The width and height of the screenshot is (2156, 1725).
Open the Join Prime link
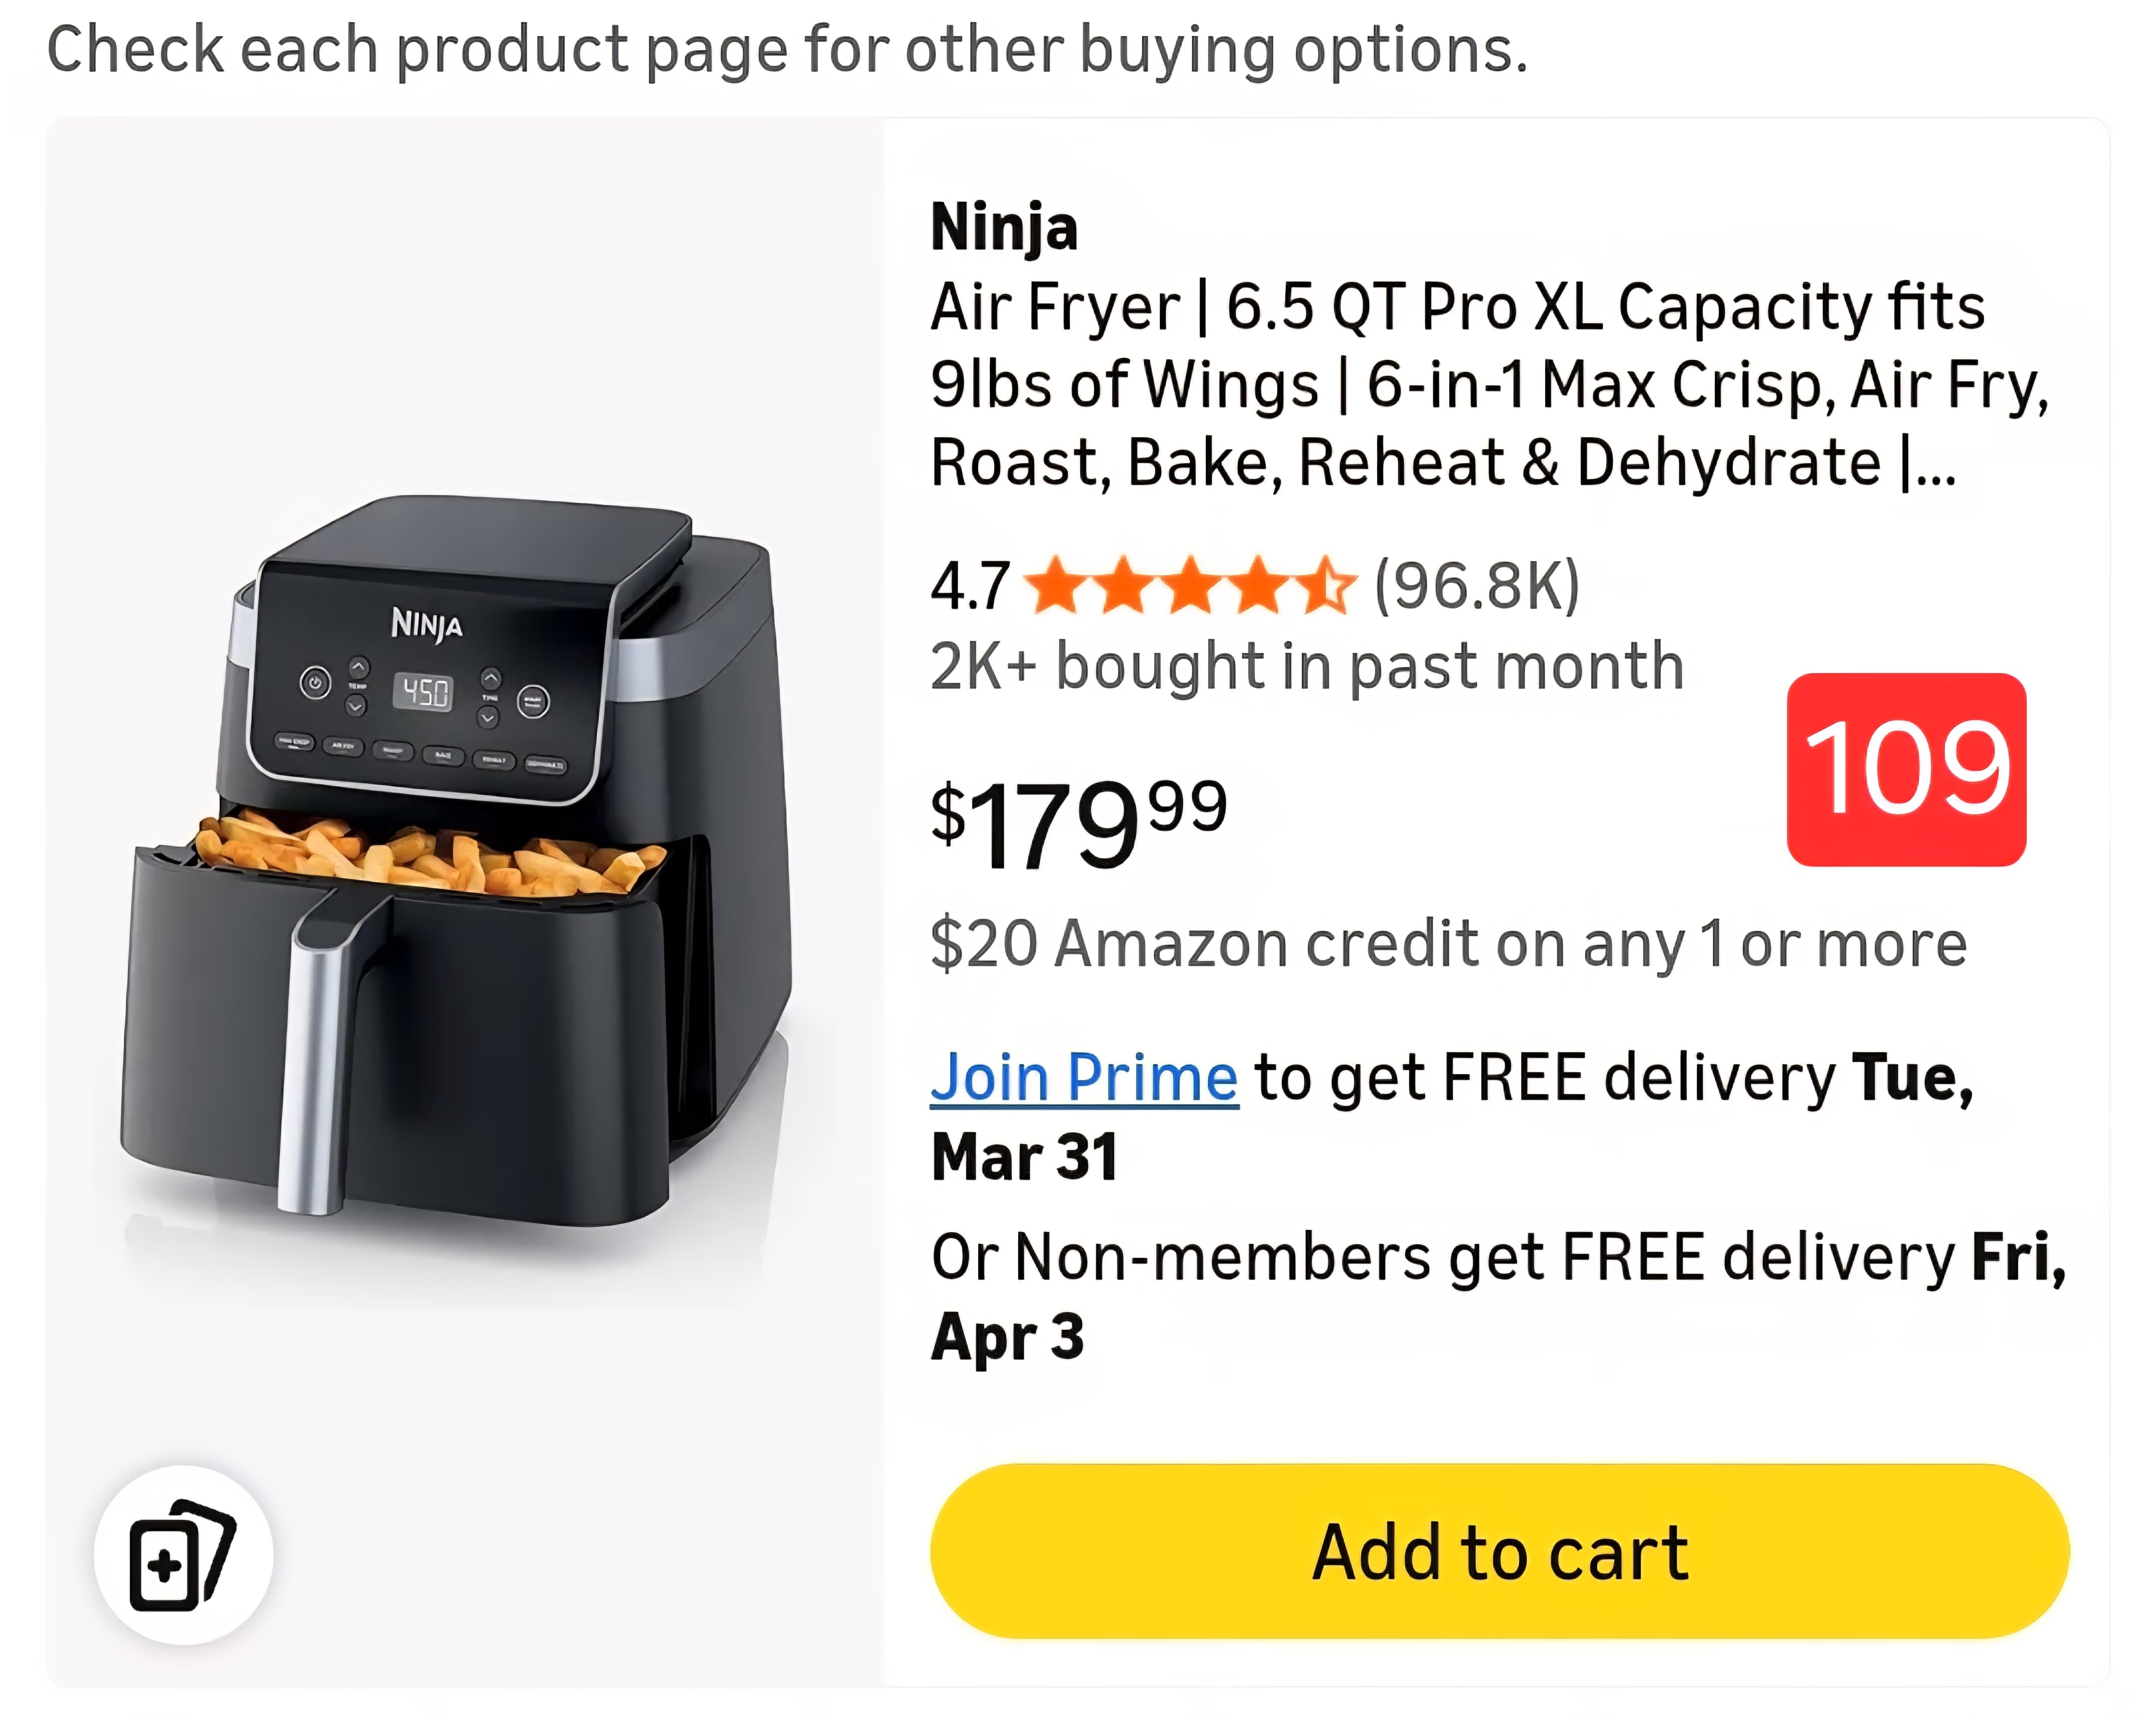pos(1084,1078)
